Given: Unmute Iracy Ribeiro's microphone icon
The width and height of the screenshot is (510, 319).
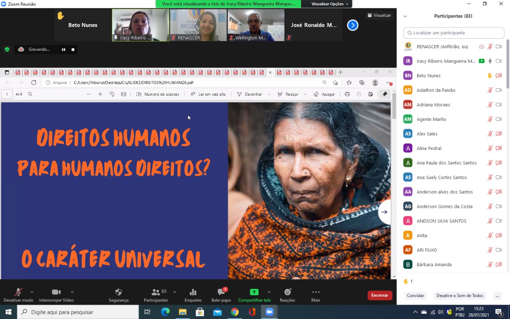Looking at the screenshot, I should pos(490,61).
